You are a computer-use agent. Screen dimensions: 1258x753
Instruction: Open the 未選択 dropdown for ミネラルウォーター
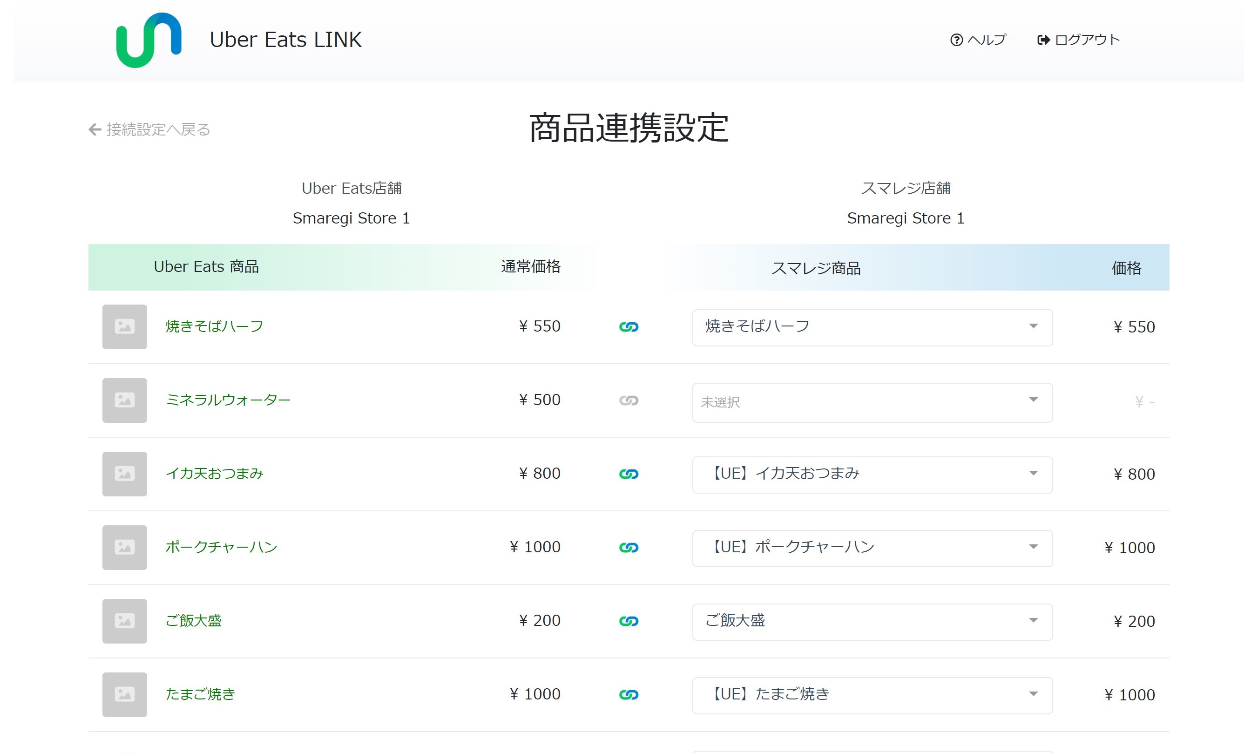(872, 402)
